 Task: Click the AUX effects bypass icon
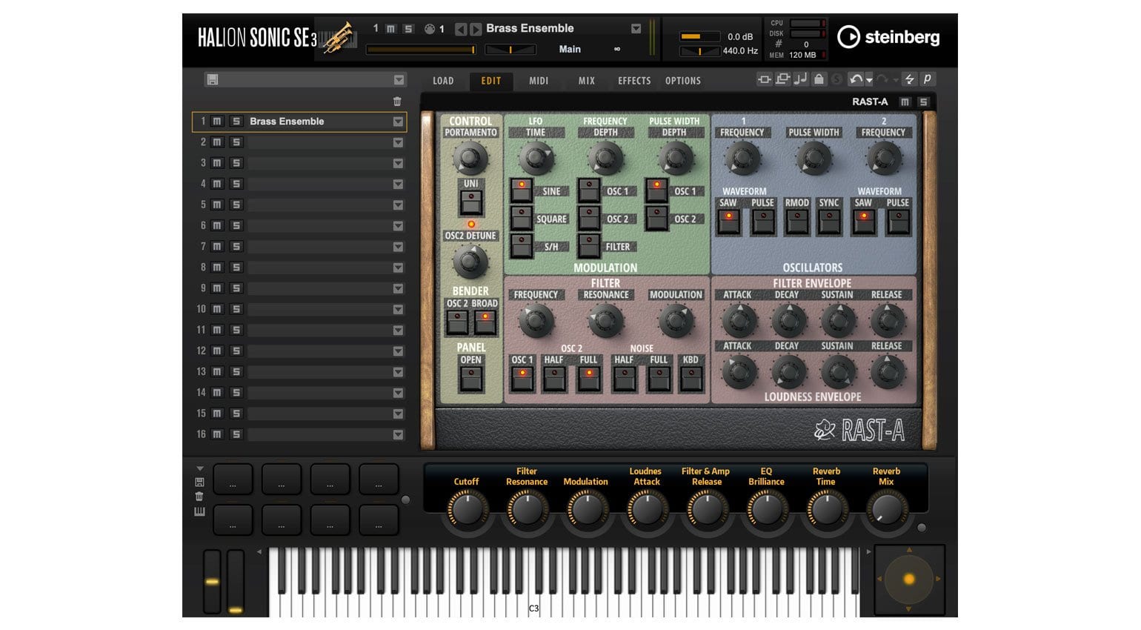[x=782, y=79]
